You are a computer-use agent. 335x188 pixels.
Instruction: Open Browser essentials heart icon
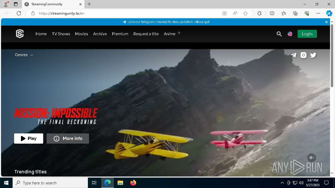[307, 13]
